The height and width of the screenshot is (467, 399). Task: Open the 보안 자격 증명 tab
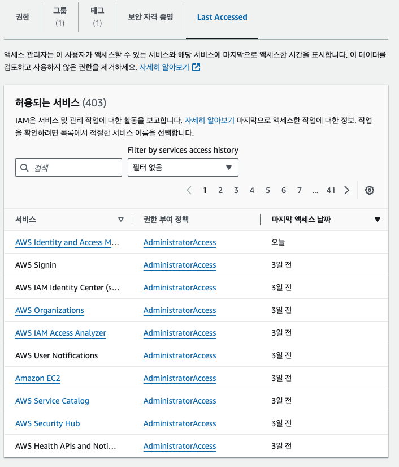pyautogui.click(x=150, y=16)
